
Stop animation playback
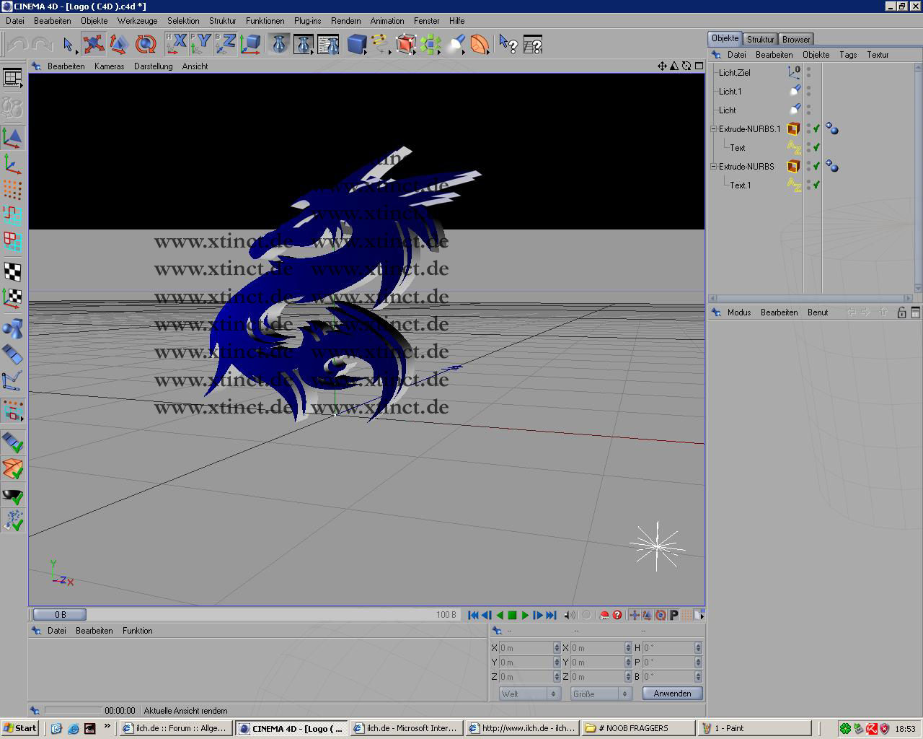coord(512,615)
